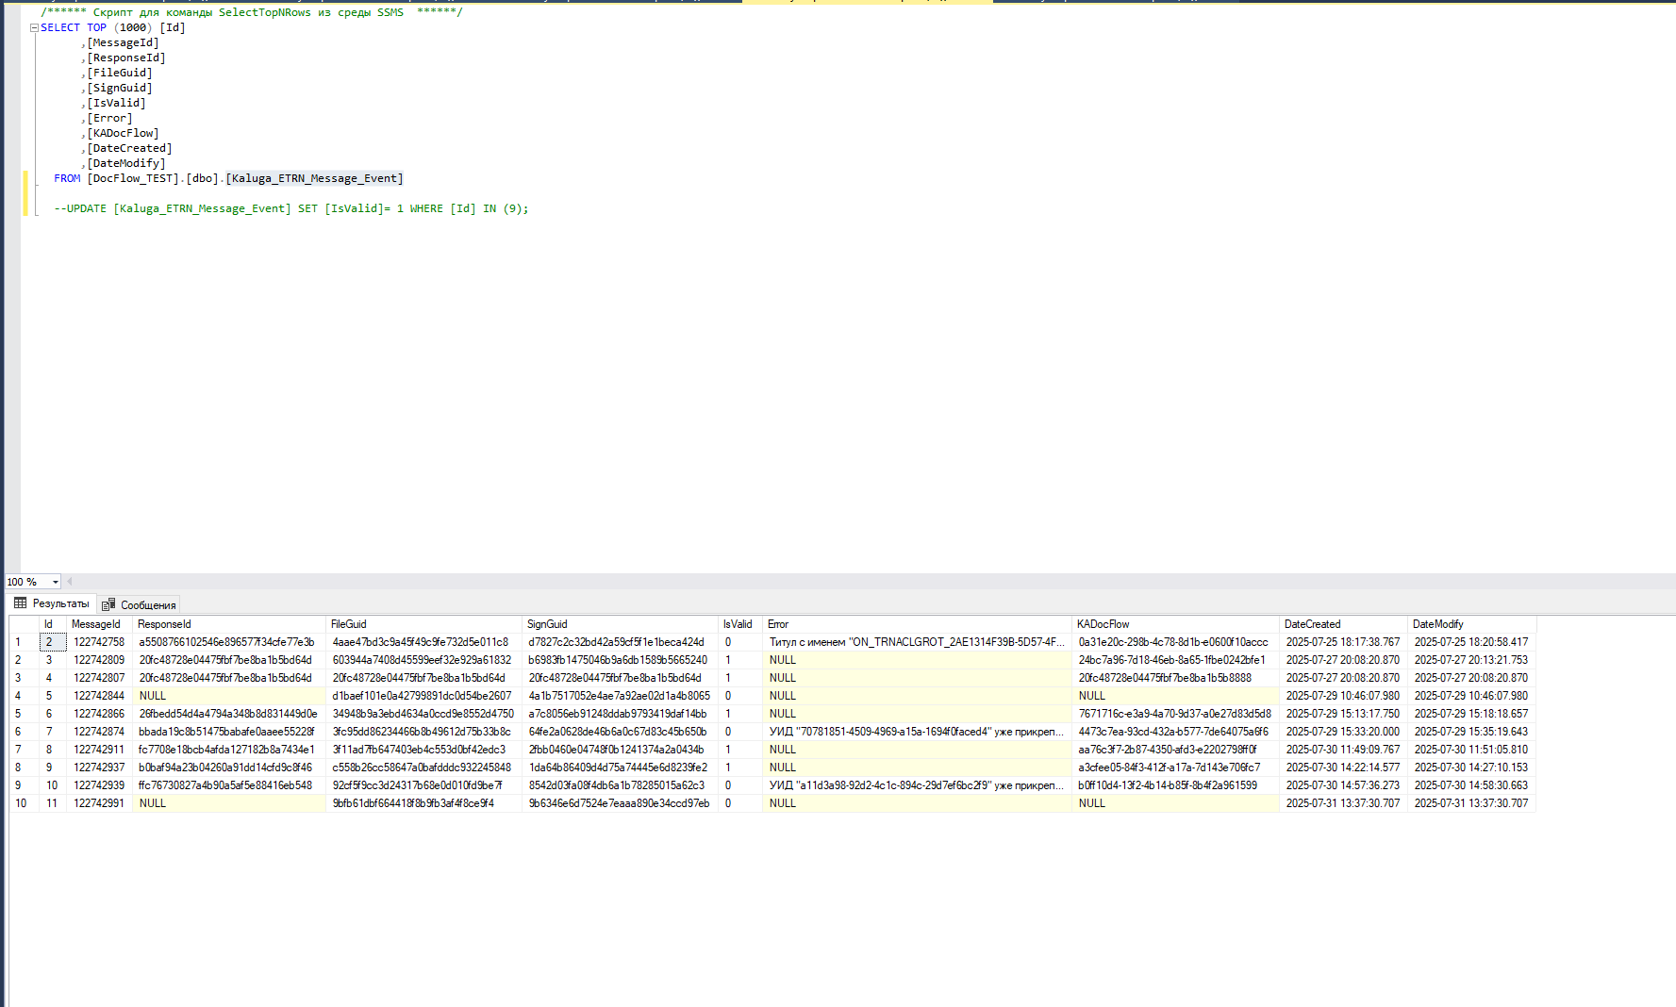The width and height of the screenshot is (1676, 1007).
Task: Select the ResponseId column header in results grid
Action: (x=229, y=624)
